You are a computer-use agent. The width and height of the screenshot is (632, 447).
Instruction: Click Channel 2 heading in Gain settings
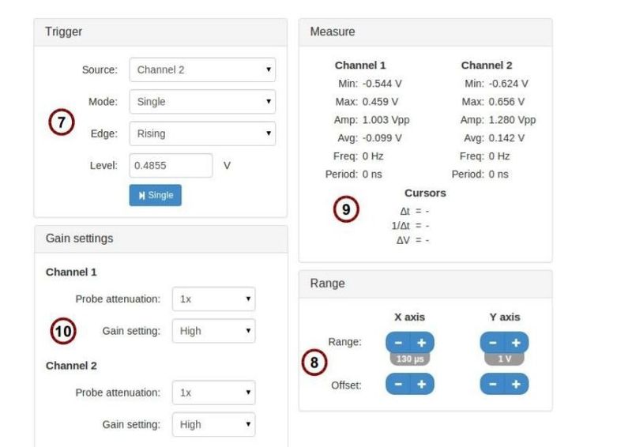[x=71, y=366]
